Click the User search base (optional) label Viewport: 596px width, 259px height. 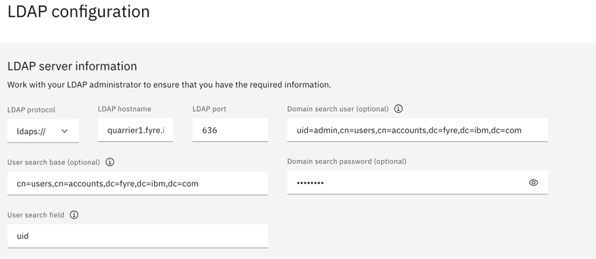[x=54, y=163]
